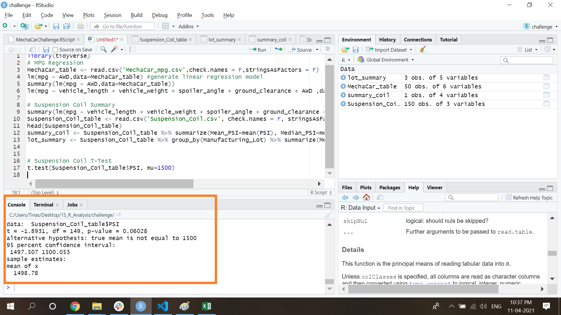Viewport: 561px width, 315px height.
Task: Save current document from the main toolbar
Action: click(56, 26)
